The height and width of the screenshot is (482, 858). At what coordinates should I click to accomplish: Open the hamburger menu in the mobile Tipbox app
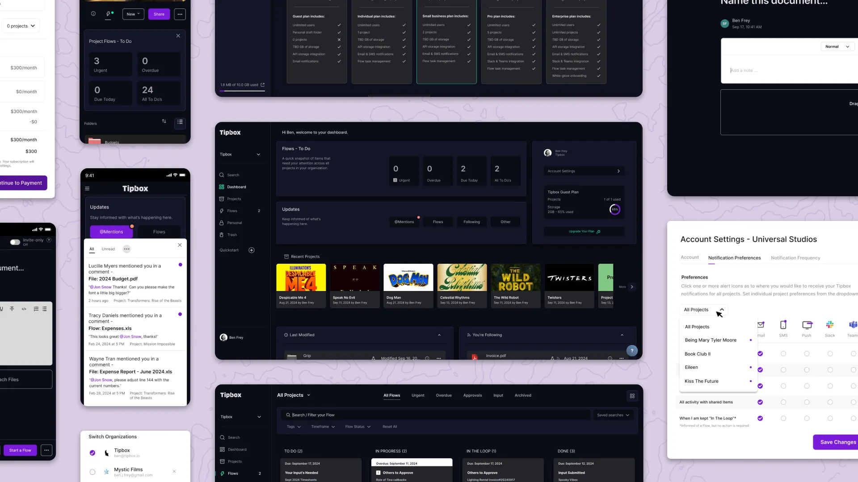coord(87,189)
